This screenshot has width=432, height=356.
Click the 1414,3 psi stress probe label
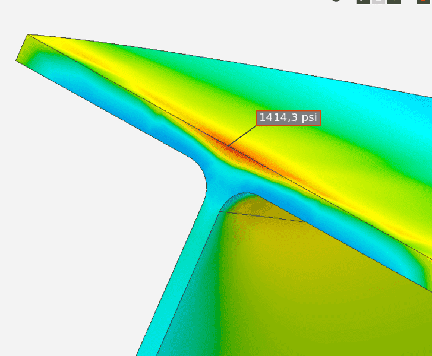pos(288,117)
